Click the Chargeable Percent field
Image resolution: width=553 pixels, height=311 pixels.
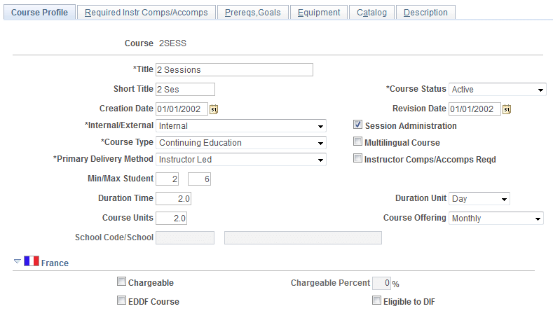(x=381, y=283)
